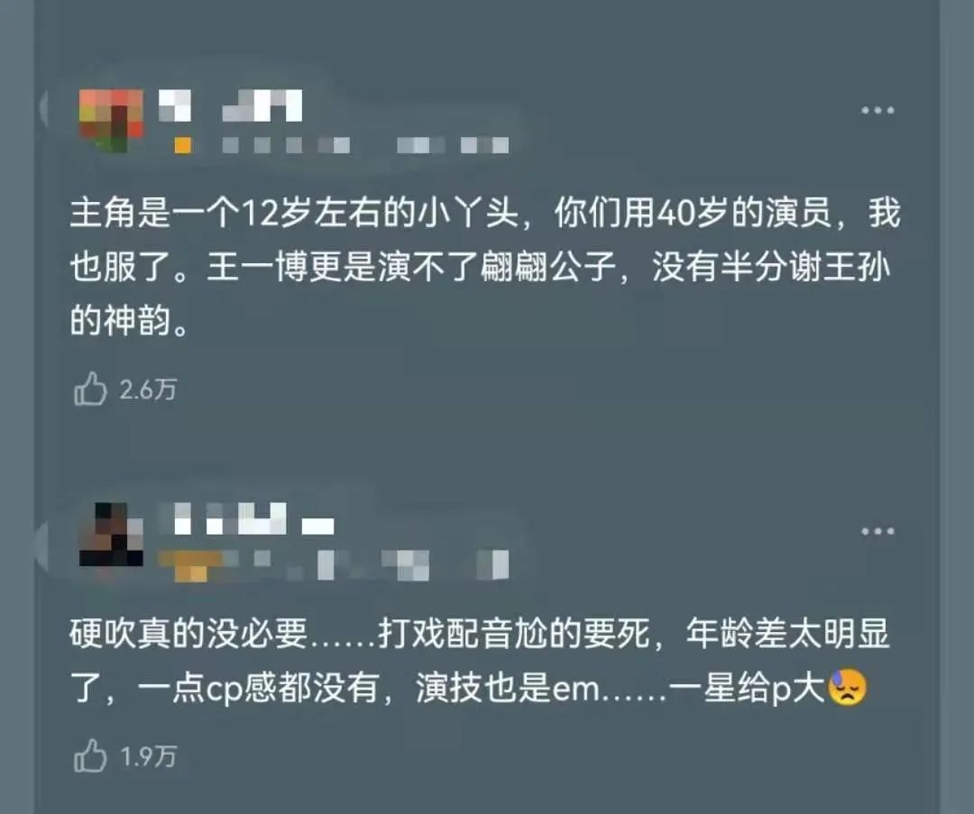
Task: Open the three-dot menu on the first comment
Action: (x=878, y=111)
